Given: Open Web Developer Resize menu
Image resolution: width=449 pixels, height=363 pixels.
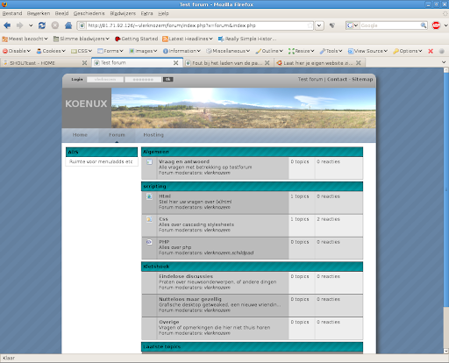Looking at the screenshot, I should pyautogui.click(x=302, y=51).
